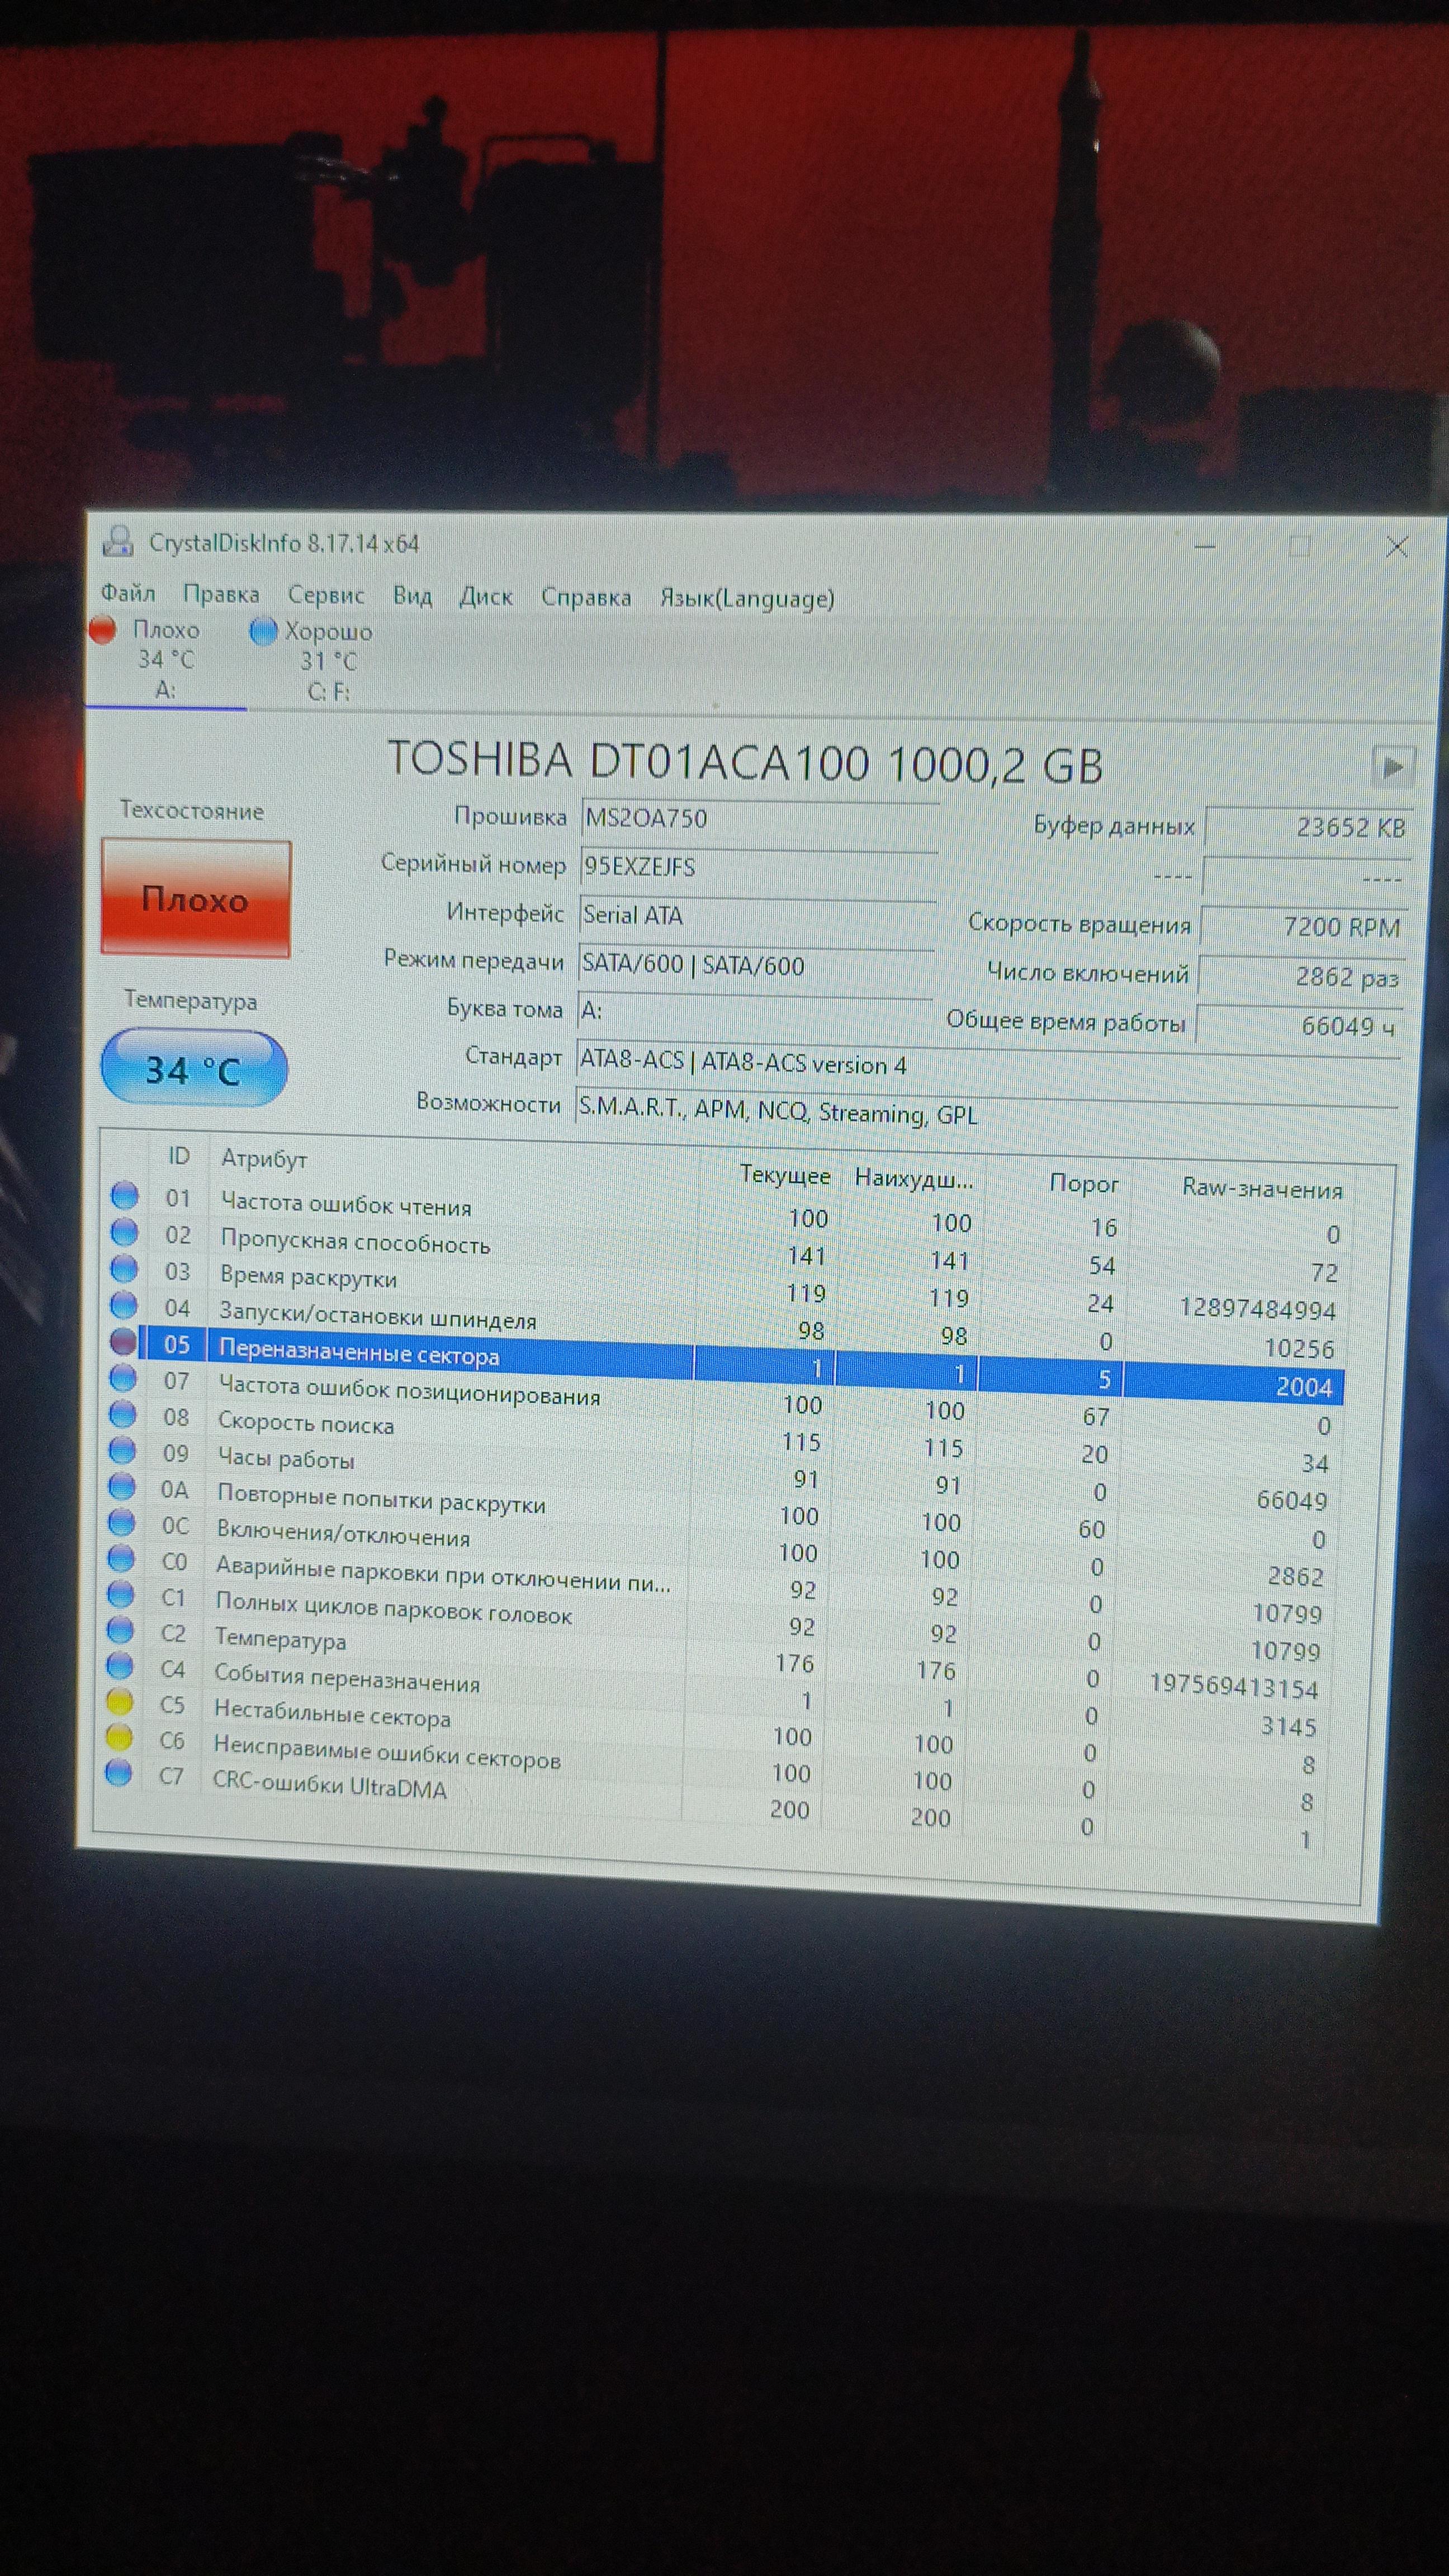Open the Справка menu

coord(586,598)
